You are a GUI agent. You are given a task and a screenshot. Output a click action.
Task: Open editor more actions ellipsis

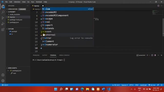coord(161,6)
